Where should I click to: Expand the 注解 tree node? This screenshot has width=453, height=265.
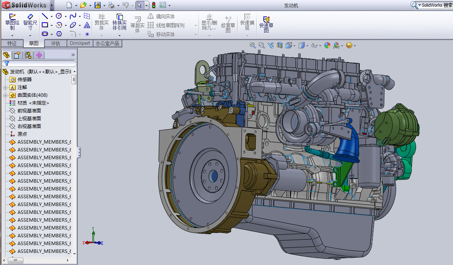pos(5,87)
